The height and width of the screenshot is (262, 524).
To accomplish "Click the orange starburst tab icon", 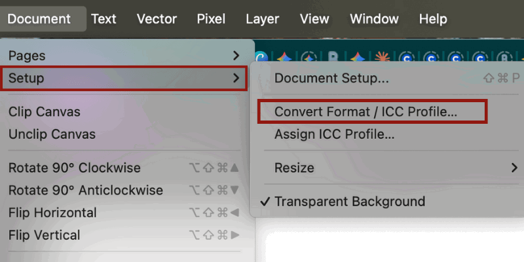I will 381,57.
